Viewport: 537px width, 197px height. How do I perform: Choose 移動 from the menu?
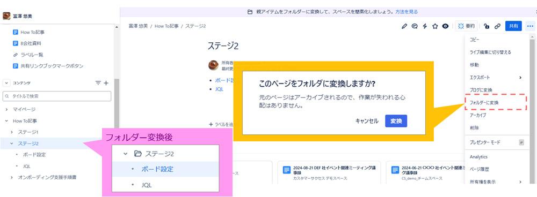point(474,65)
